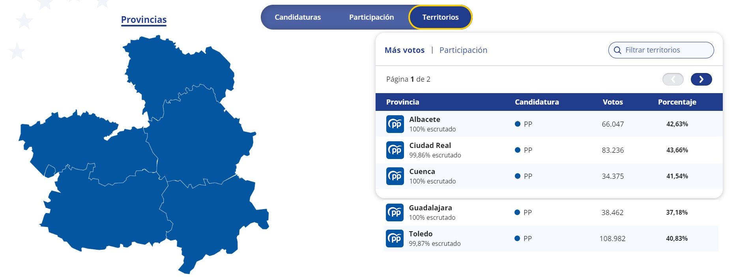Switch the table to Participación view
Screen dimensions: 737x277
point(463,50)
